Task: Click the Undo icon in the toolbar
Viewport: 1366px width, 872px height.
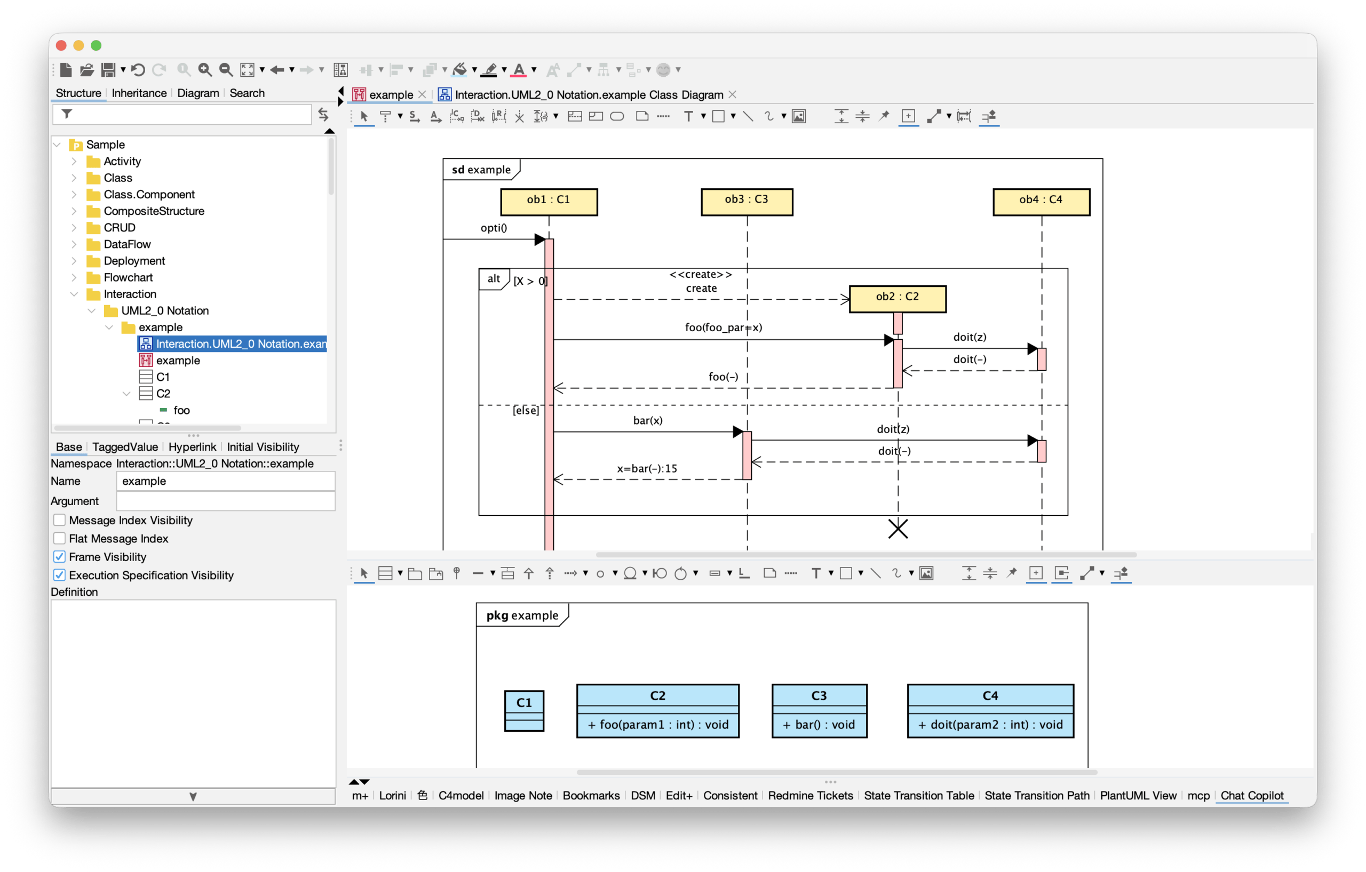Action: coord(138,69)
